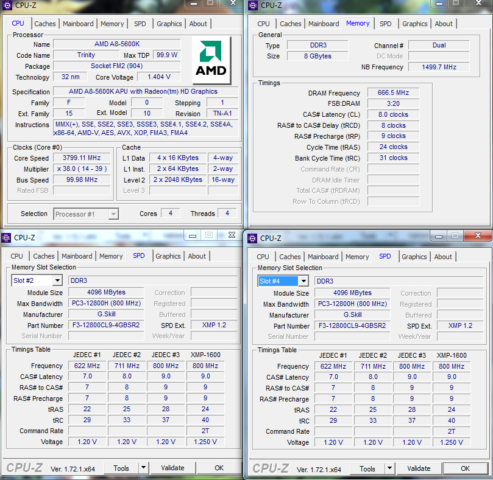Open Graphics tab in top-right Memory window

pyautogui.click(x=415, y=24)
